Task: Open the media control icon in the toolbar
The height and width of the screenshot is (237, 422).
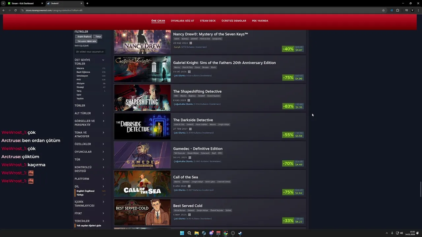Action: 407,10
